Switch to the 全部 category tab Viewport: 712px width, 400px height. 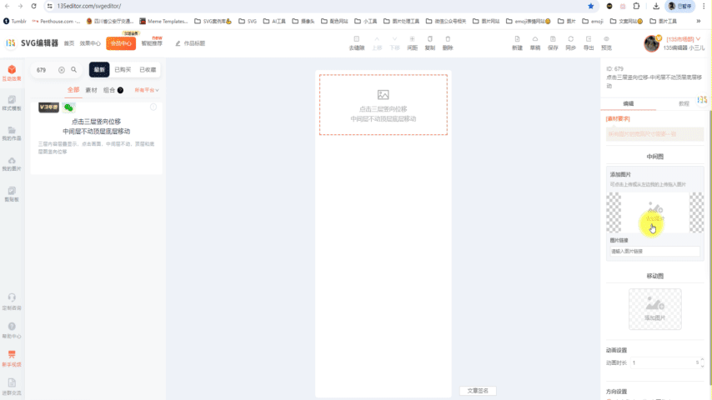coord(73,90)
